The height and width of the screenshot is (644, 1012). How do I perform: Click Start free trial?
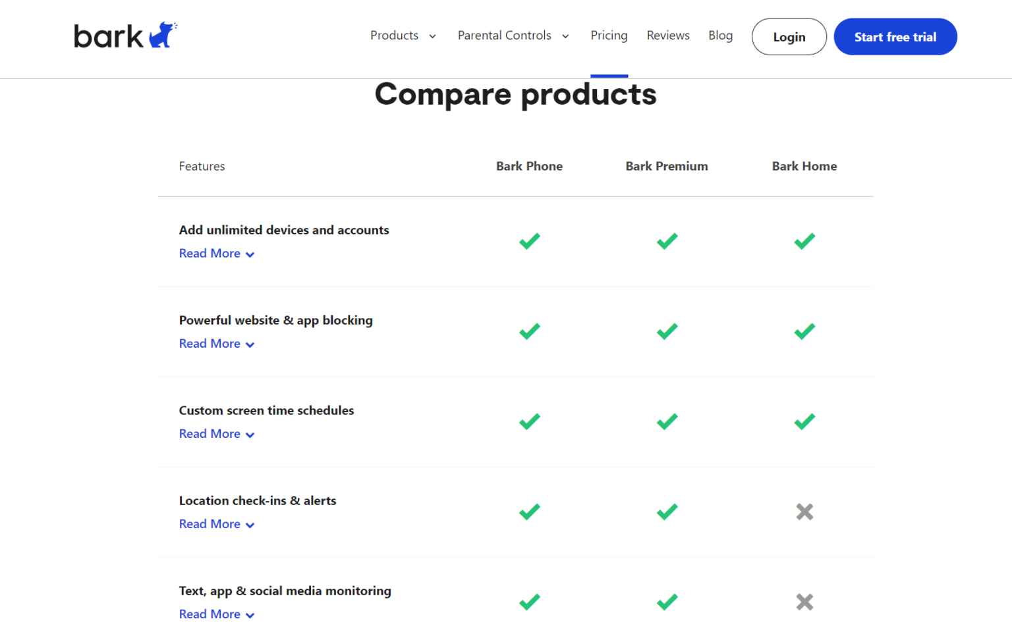(895, 36)
